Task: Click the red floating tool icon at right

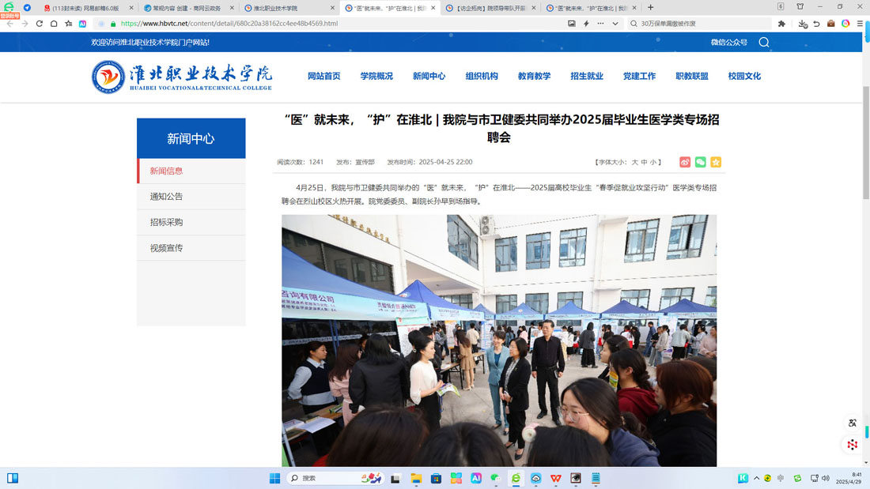Action: tap(853, 444)
